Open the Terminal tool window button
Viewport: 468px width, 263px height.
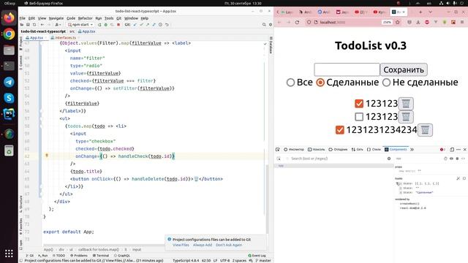(x=101, y=256)
